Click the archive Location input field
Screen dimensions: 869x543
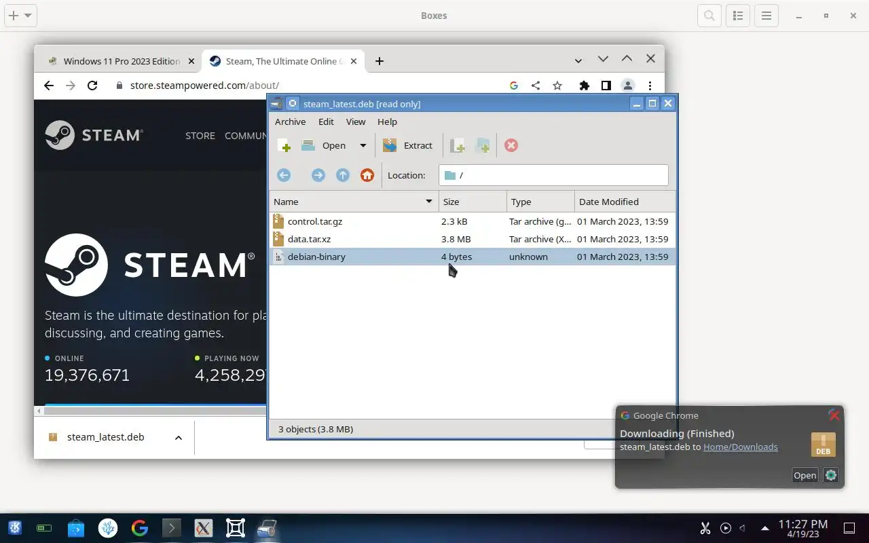(x=553, y=175)
